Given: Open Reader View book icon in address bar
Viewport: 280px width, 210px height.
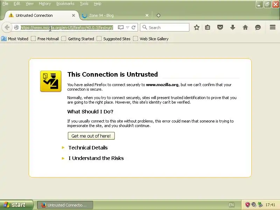Looking at the screenshot, I should (121, 27).
